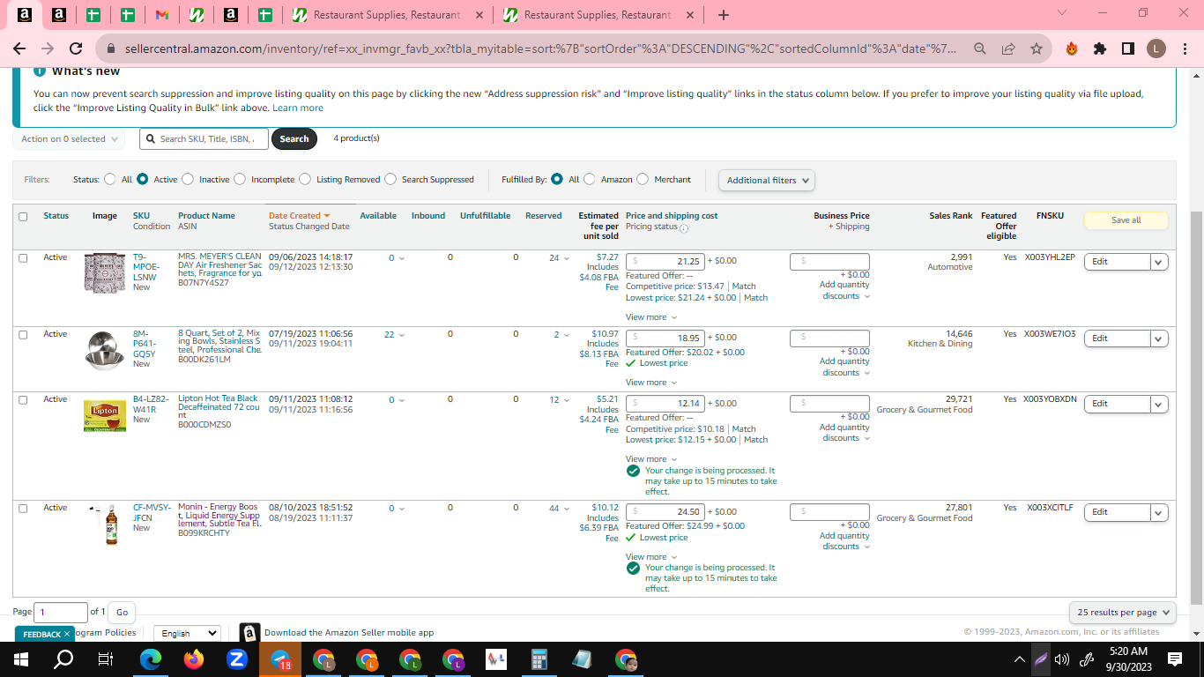Bookmark this page with star icon
Screen dimensions: 1204x677
1037,49
